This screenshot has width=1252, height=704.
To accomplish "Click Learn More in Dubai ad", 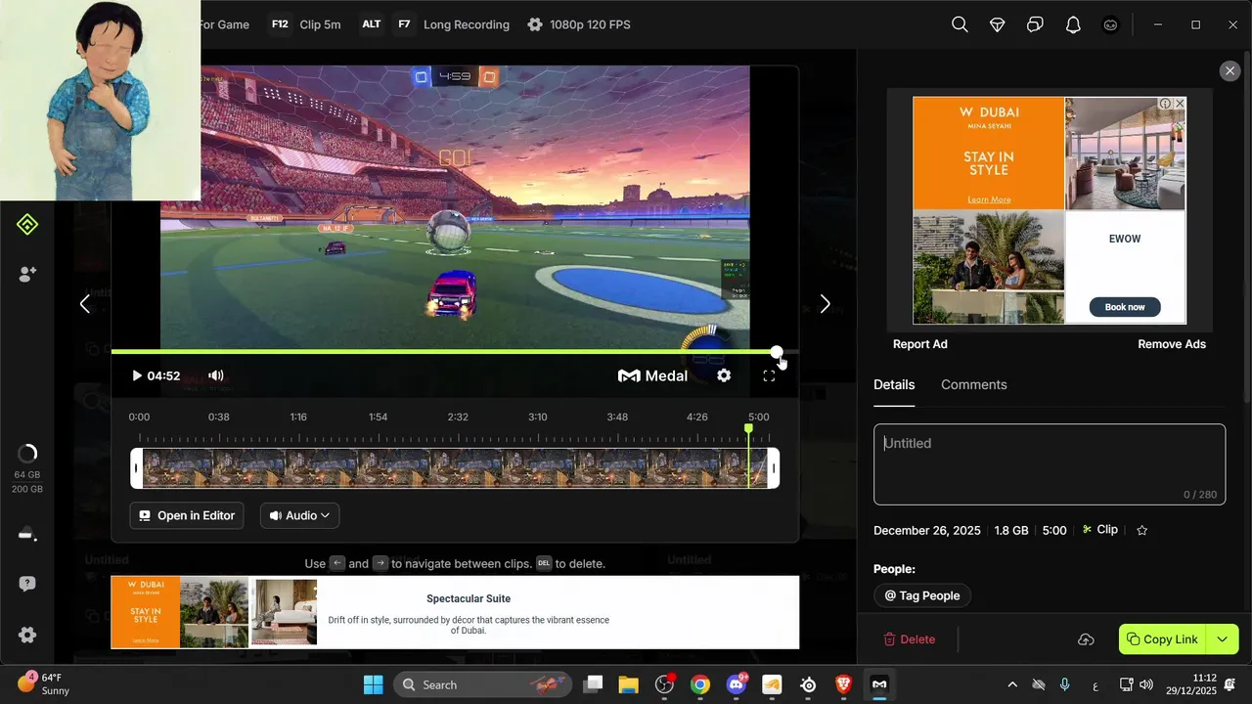I will pyautogui.click(x=989, y=199).
